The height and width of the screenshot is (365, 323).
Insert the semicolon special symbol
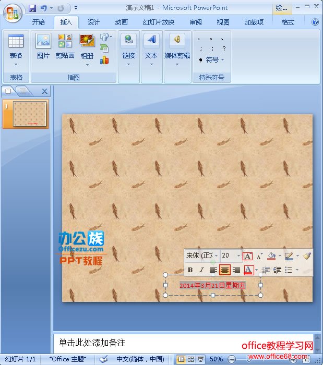coord(201,48)
